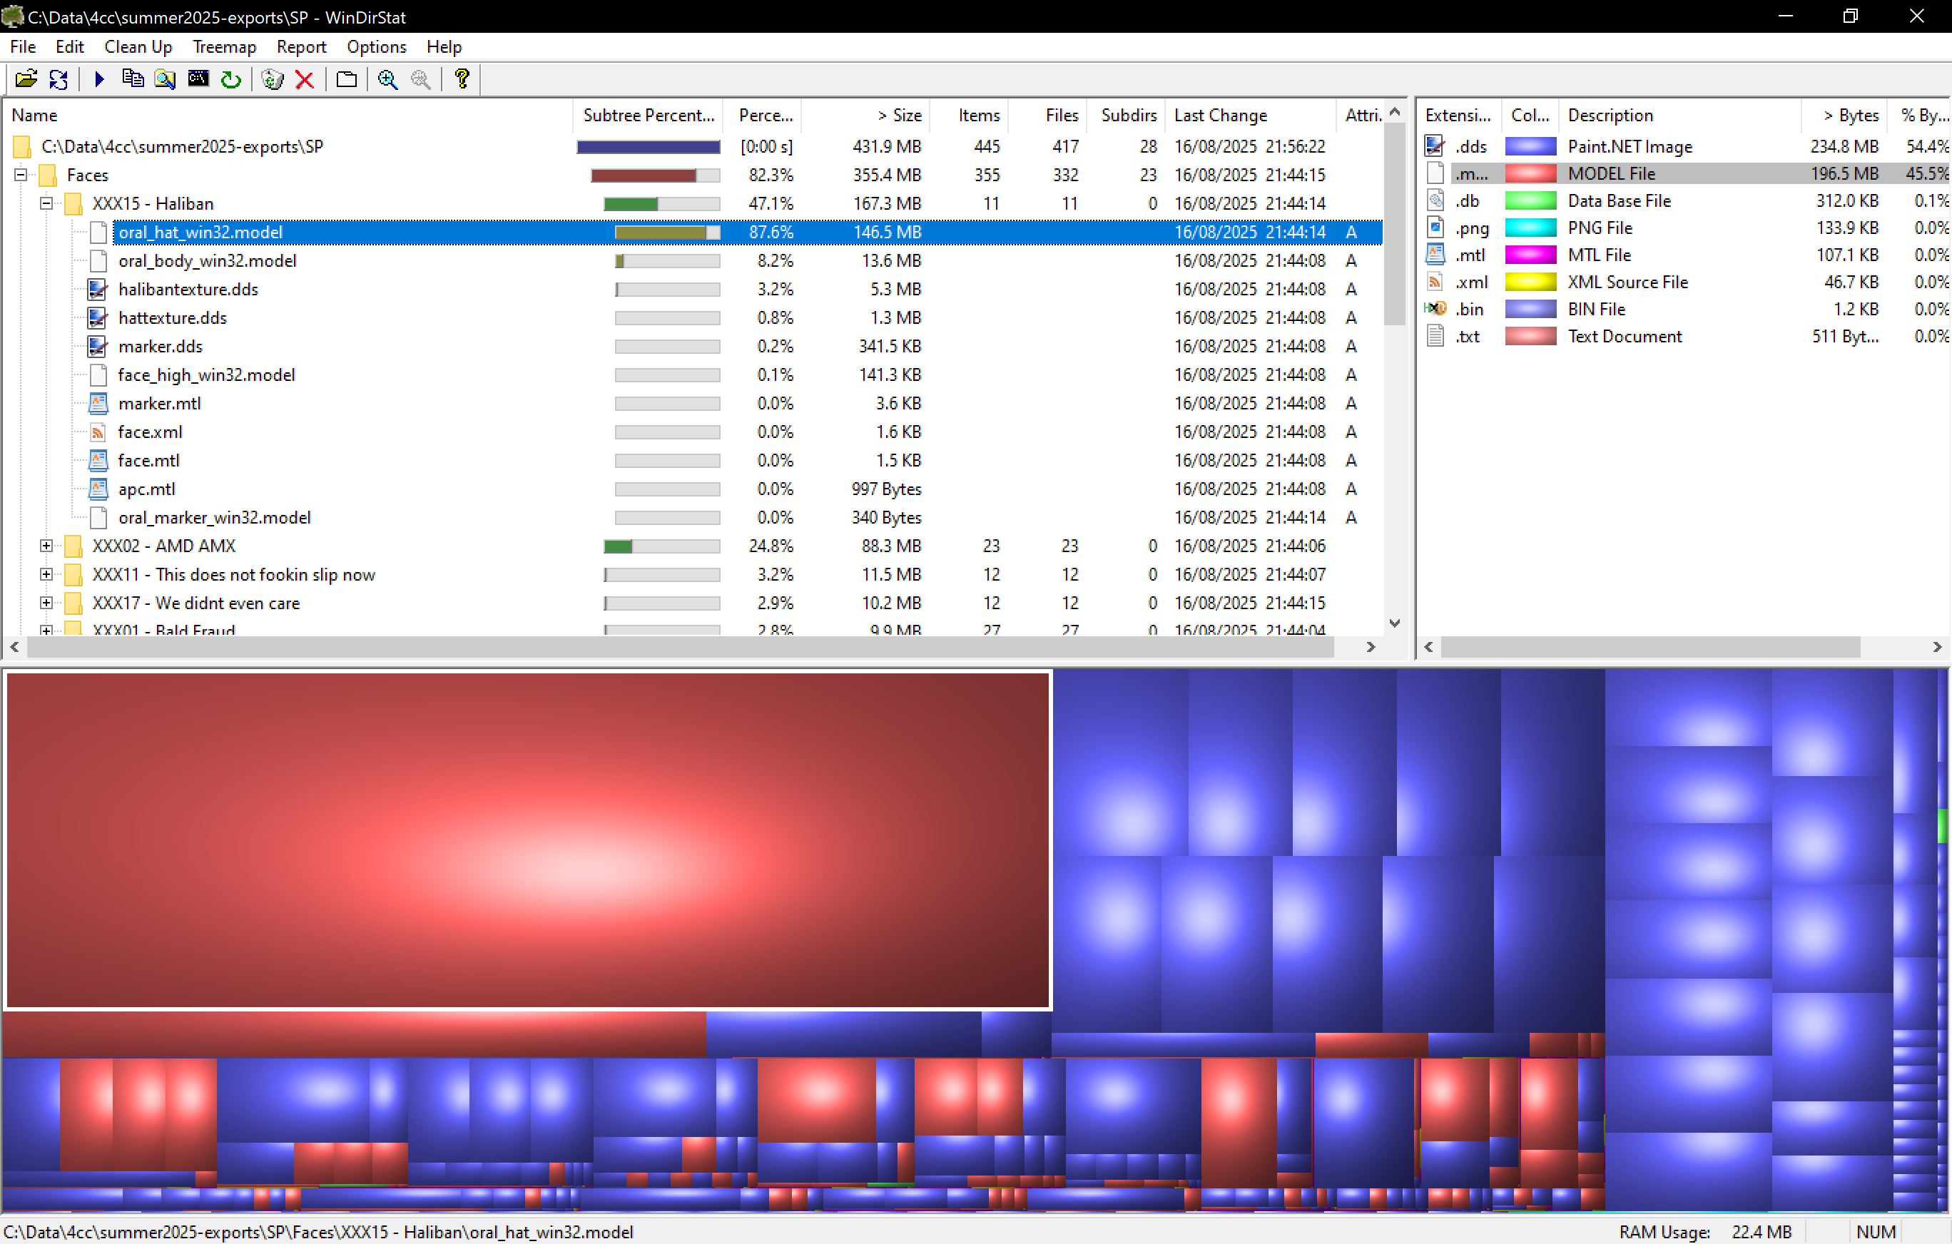1952x1244 pixels.
Task: Expand XXX11 - This does not fookin slip now
Action: click(x=46, y=575)
